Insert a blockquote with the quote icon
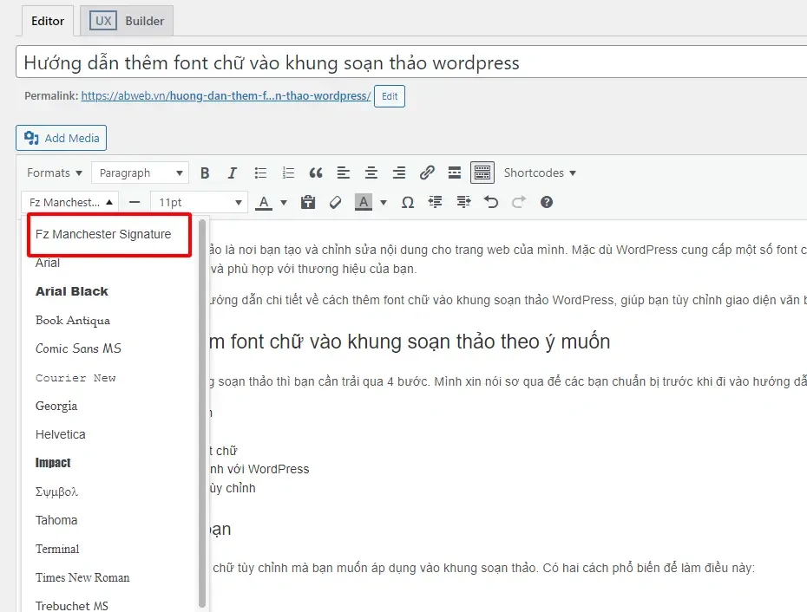The width and height of the screenshot is (807, 612). (x=316, y=173)
